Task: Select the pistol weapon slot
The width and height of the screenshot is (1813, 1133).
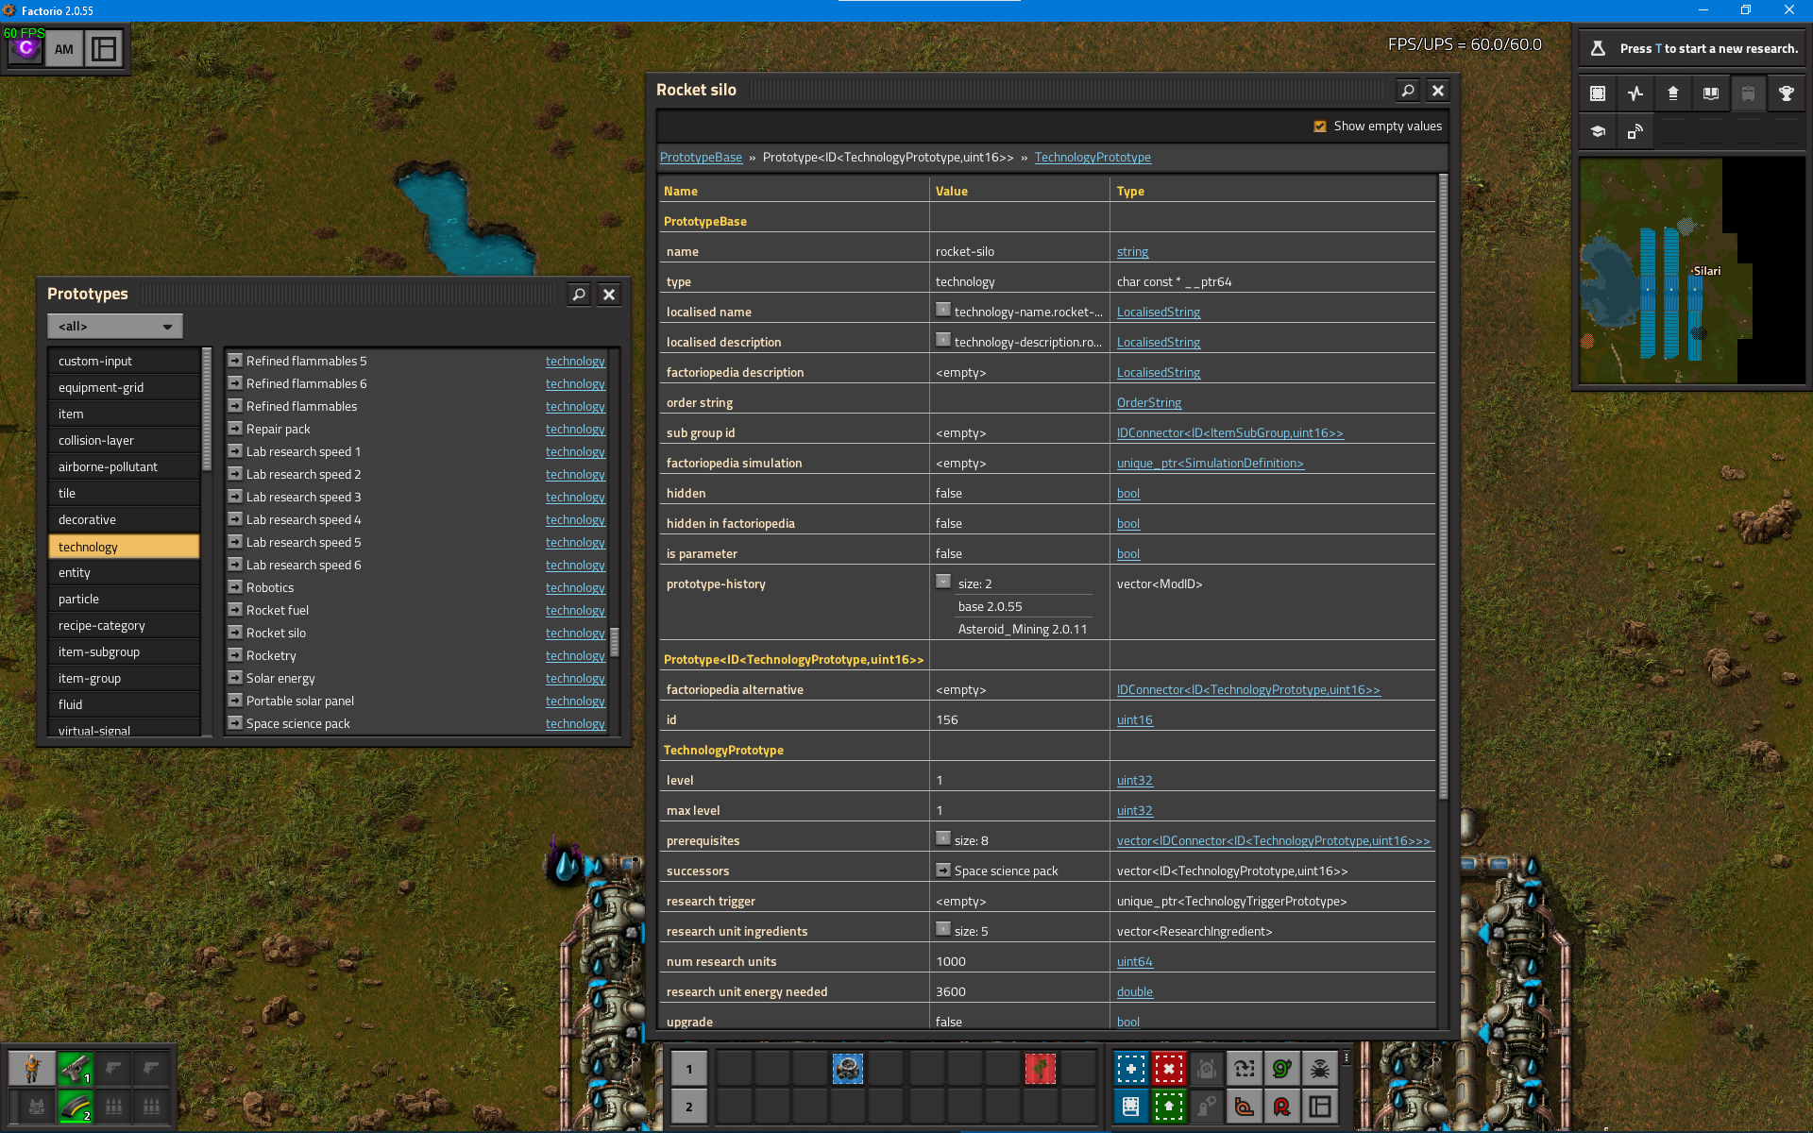Action: pyautogui.click(x=76, y=1069)
